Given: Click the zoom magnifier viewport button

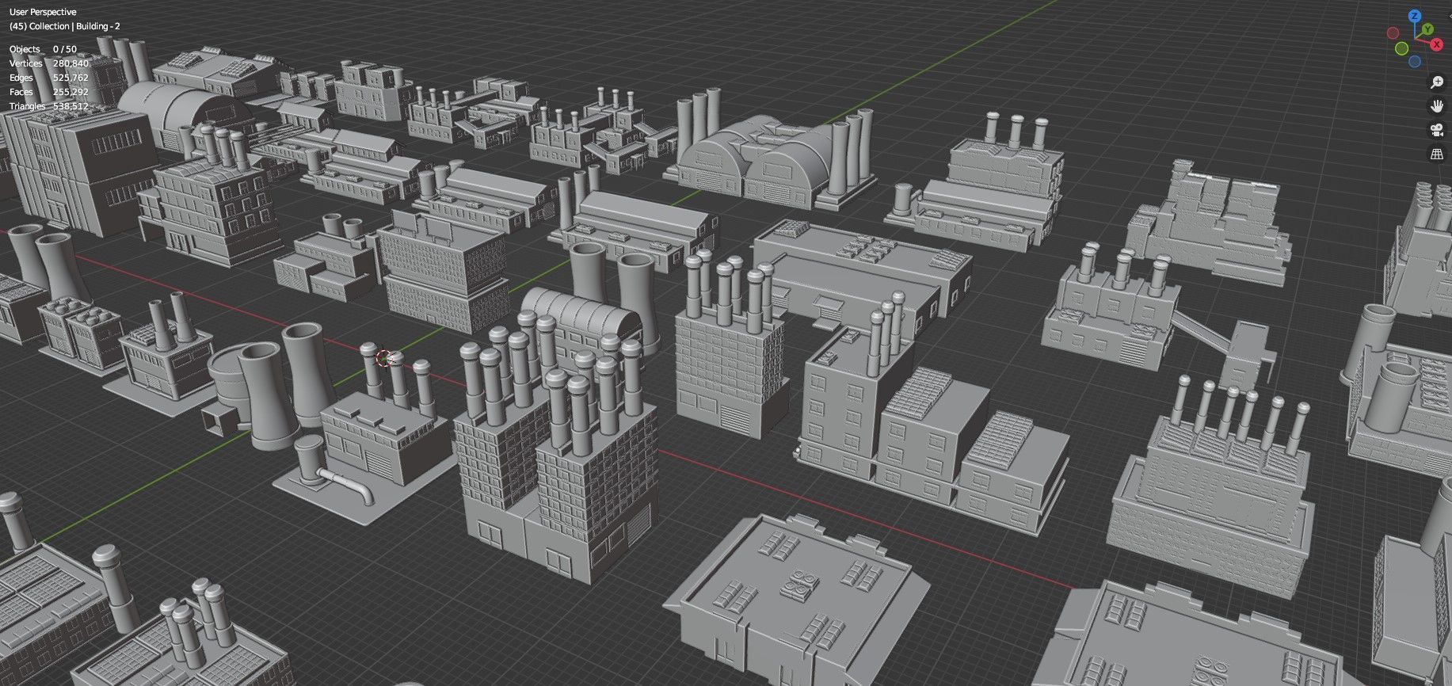Looking at the screenshot, I should [x=1437, y=82].
